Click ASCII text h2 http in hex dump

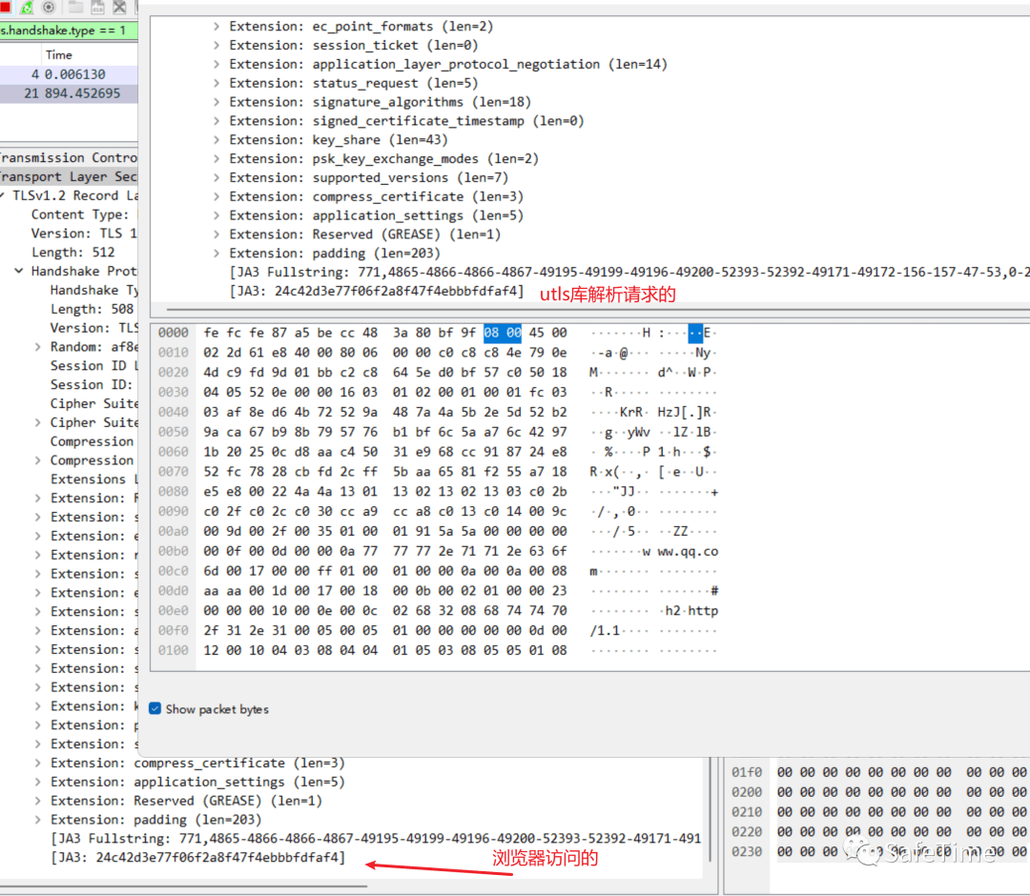pos(691,610)
